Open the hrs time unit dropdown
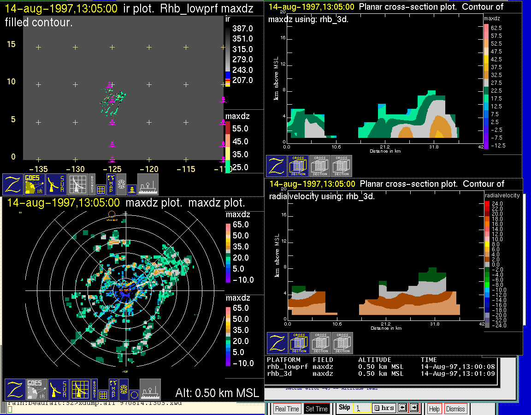Screen dimensions: 531x415 pyautogui.click(x=383, y=408)
